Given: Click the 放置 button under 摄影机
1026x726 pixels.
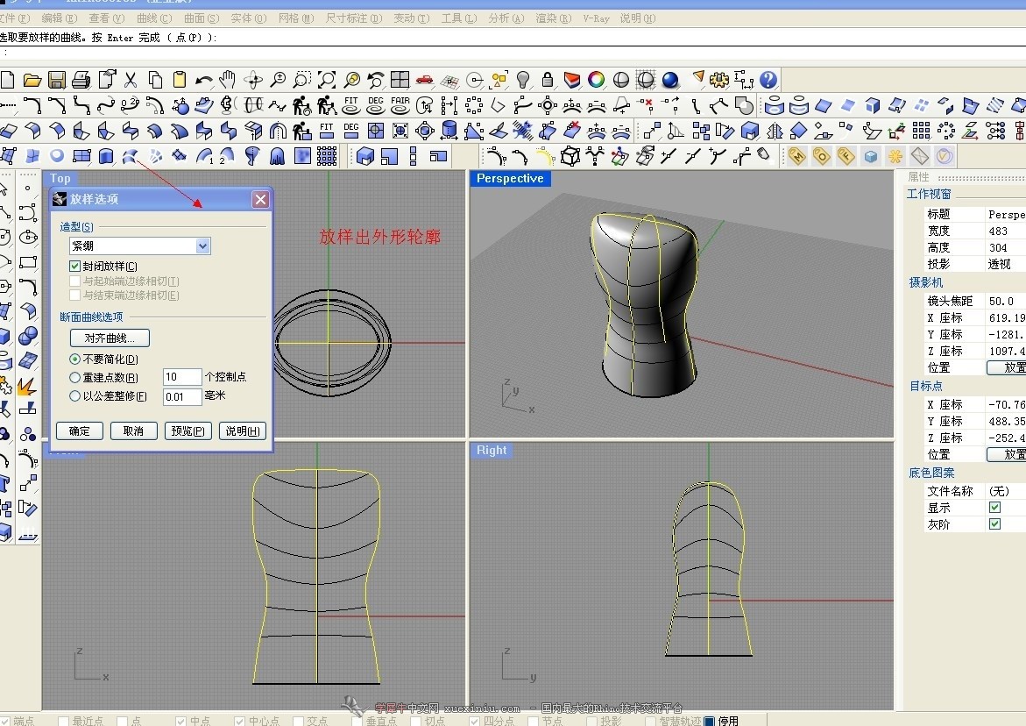Looking at the screenshot, I should [1007, 368].
